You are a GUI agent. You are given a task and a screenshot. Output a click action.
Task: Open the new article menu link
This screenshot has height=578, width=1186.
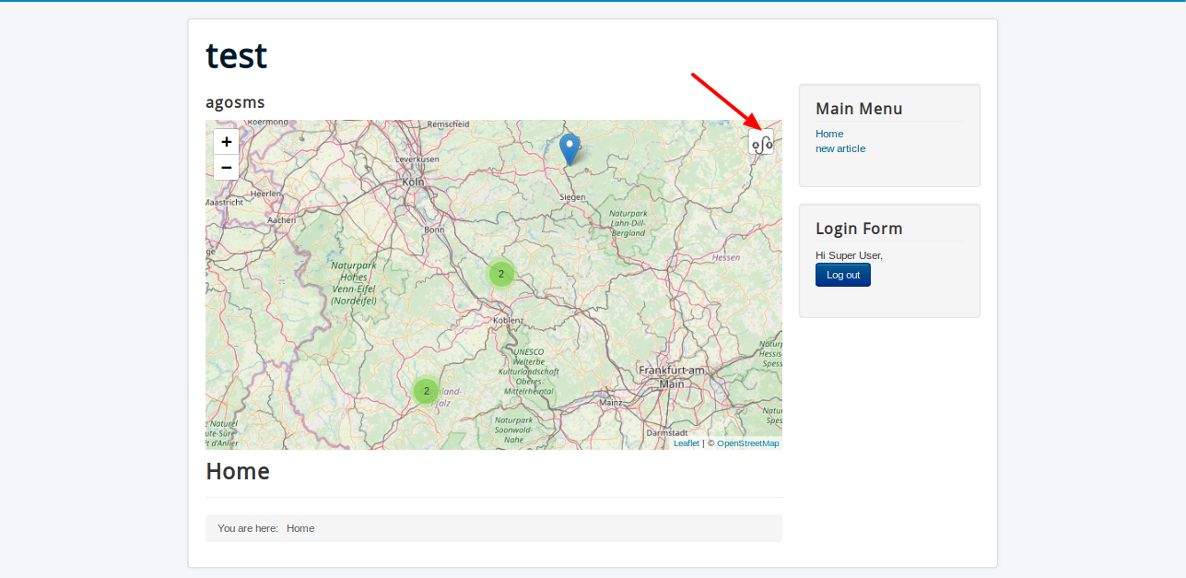tap(840, 148)
